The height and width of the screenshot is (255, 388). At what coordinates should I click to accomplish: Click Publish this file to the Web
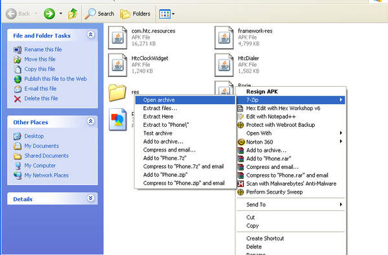tap(56, 79)
